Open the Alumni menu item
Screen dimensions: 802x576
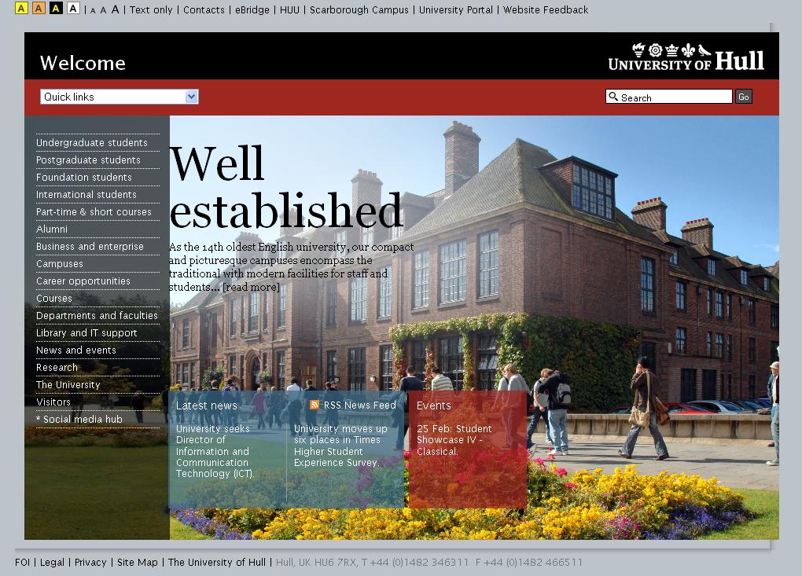[52, 229]
